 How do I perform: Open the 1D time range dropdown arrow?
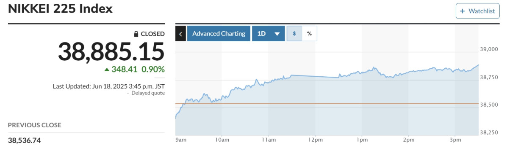click(277, 34)
